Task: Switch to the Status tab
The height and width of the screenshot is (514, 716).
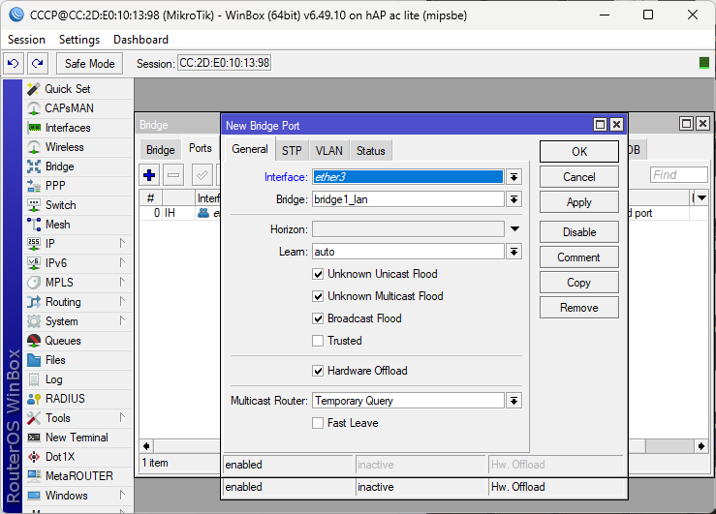Action: click(x=371, y=151)
